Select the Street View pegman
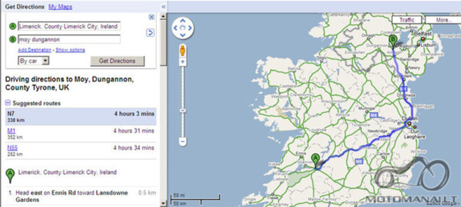The image size is (461, 207). tap(182, 50)
